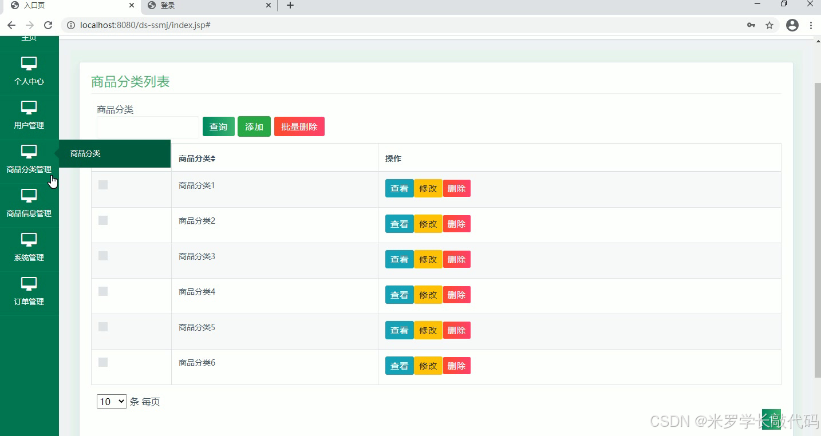Open the browser profile avatar icon
The width and height of the screenshot is (821, 436).
pos(792,25)
